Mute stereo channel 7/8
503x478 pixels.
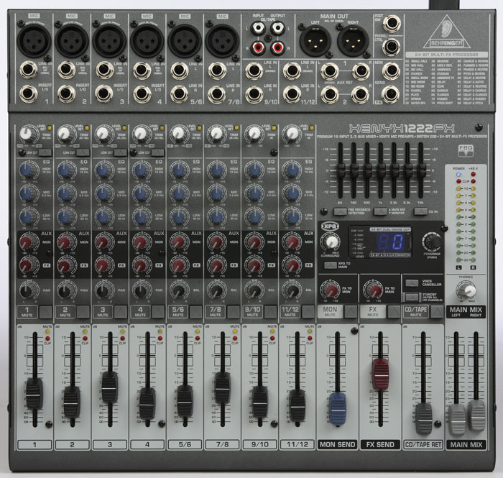coord(234,311)
